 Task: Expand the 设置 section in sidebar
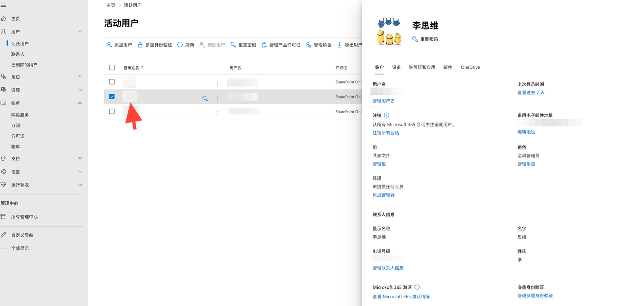[80, 172]
